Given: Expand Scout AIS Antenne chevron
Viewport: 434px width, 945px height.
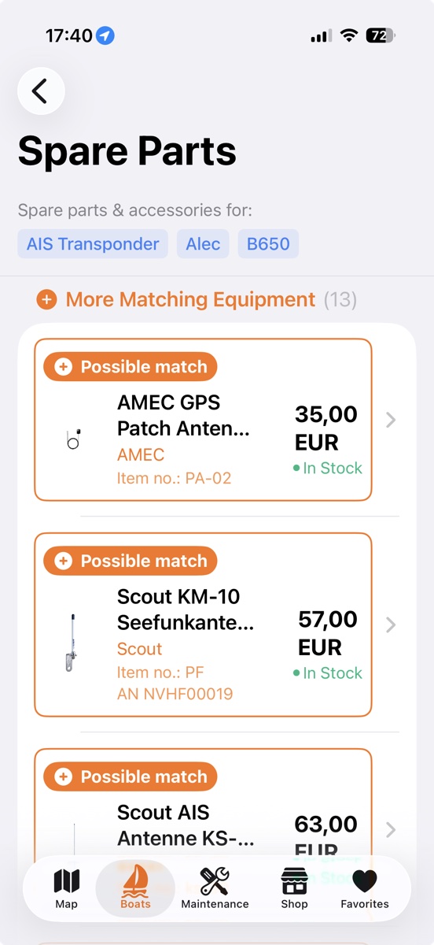Looking at the screenshot, I should point(391,830).
